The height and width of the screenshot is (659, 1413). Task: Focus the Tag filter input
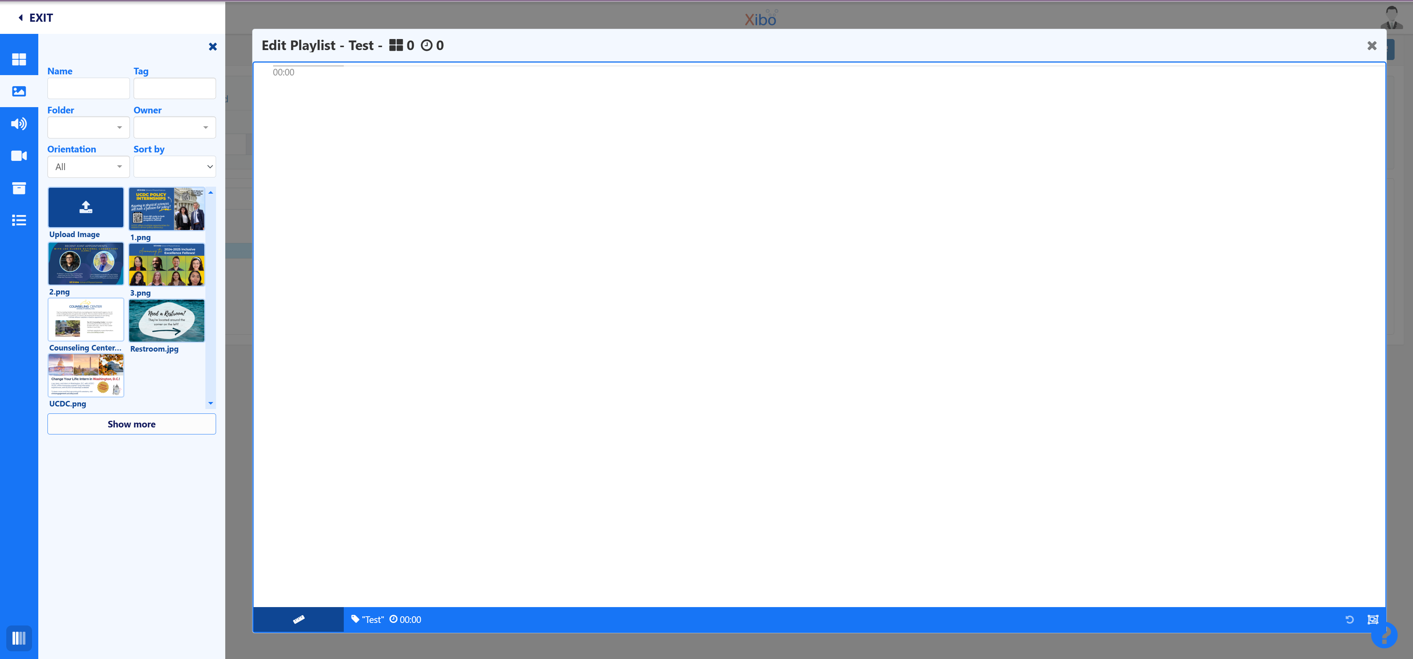(174, 88)
